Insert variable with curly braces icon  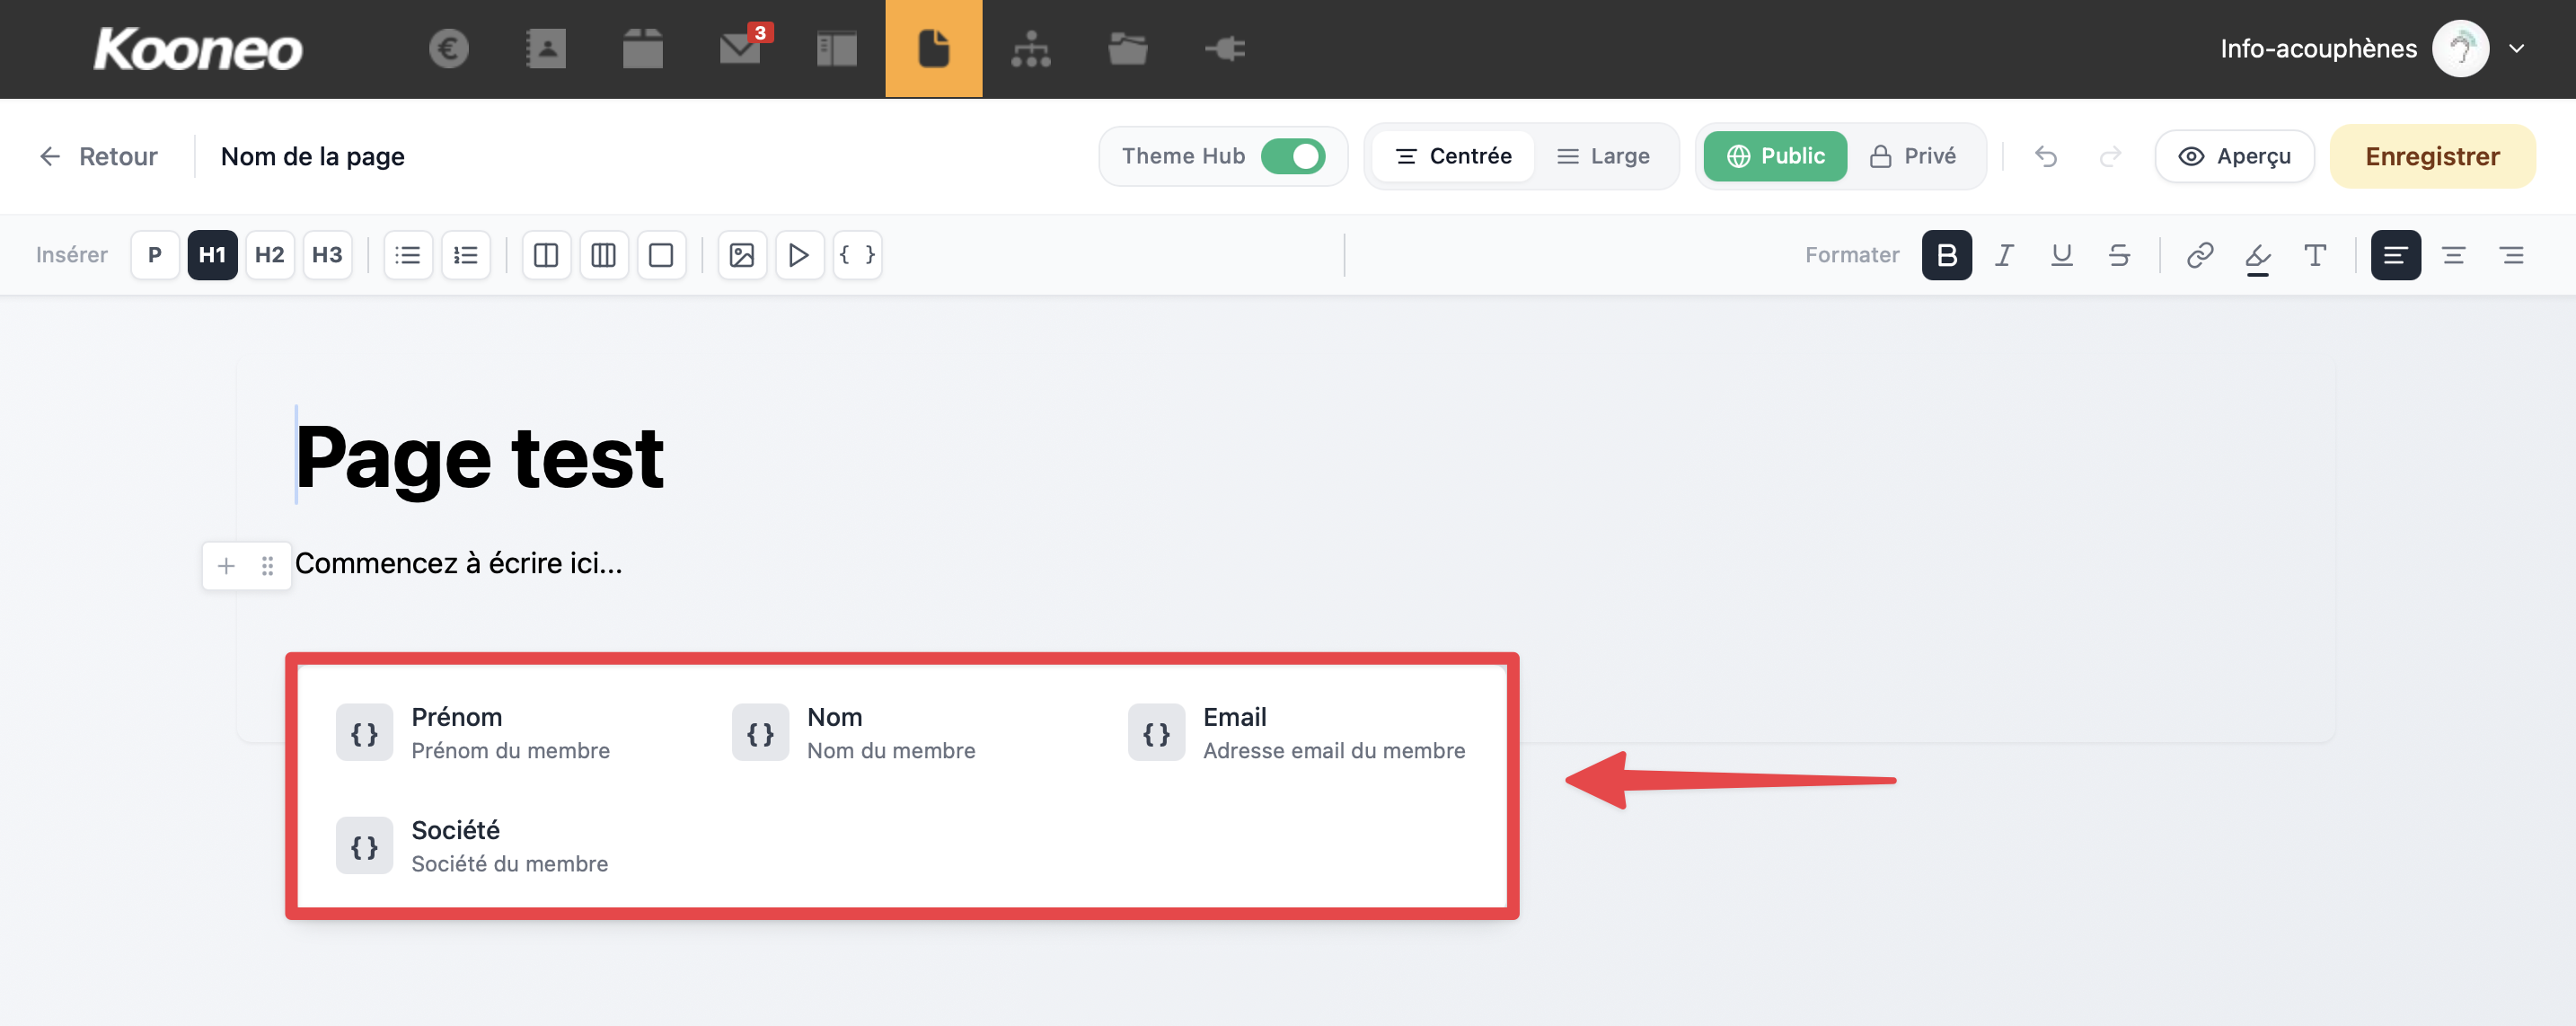tap(857, 255)
